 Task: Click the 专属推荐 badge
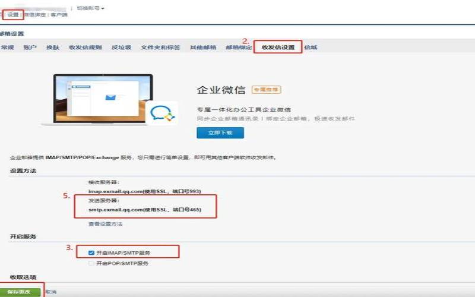[266, 90]
